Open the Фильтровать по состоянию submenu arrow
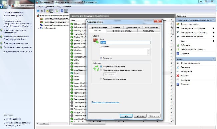The height and width of the screenshot is (129, 217). (x=214, y=32)
